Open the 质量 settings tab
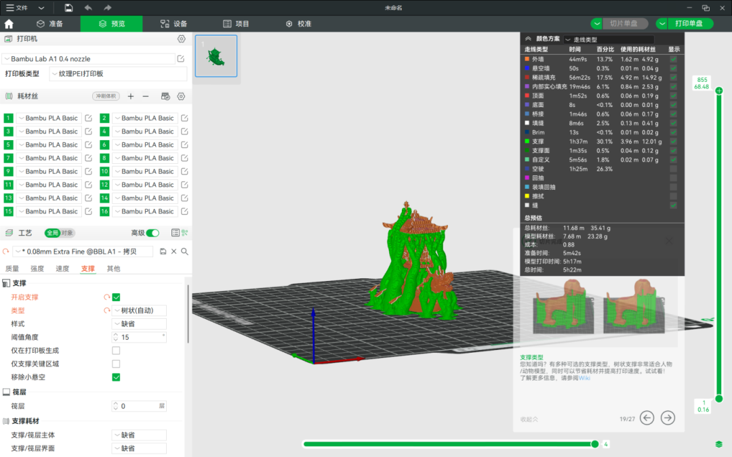The height and width of the screenshot is (457, 732). (x=12, y=269)
